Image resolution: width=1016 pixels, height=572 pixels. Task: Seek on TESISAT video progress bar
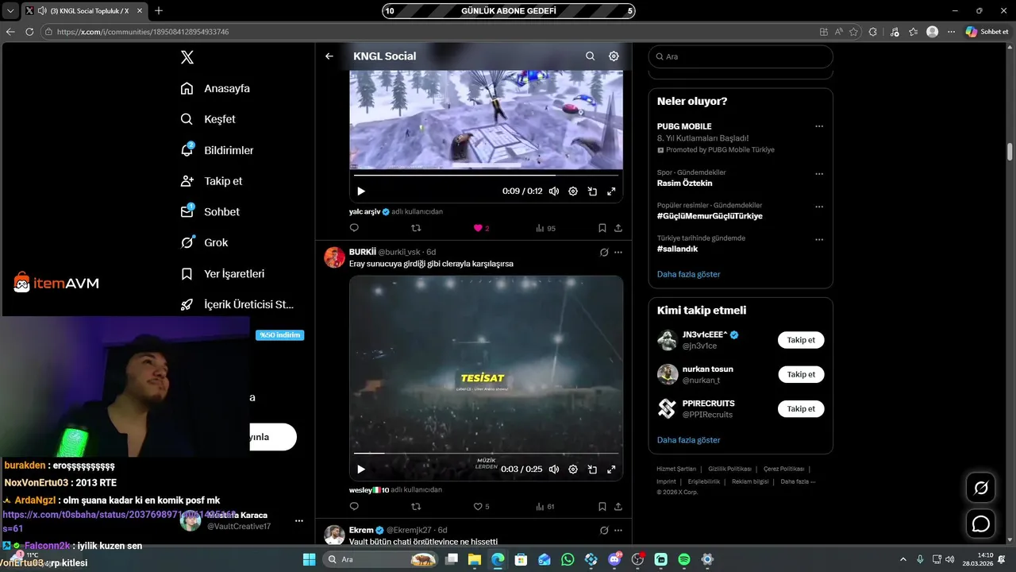(486, 453)
